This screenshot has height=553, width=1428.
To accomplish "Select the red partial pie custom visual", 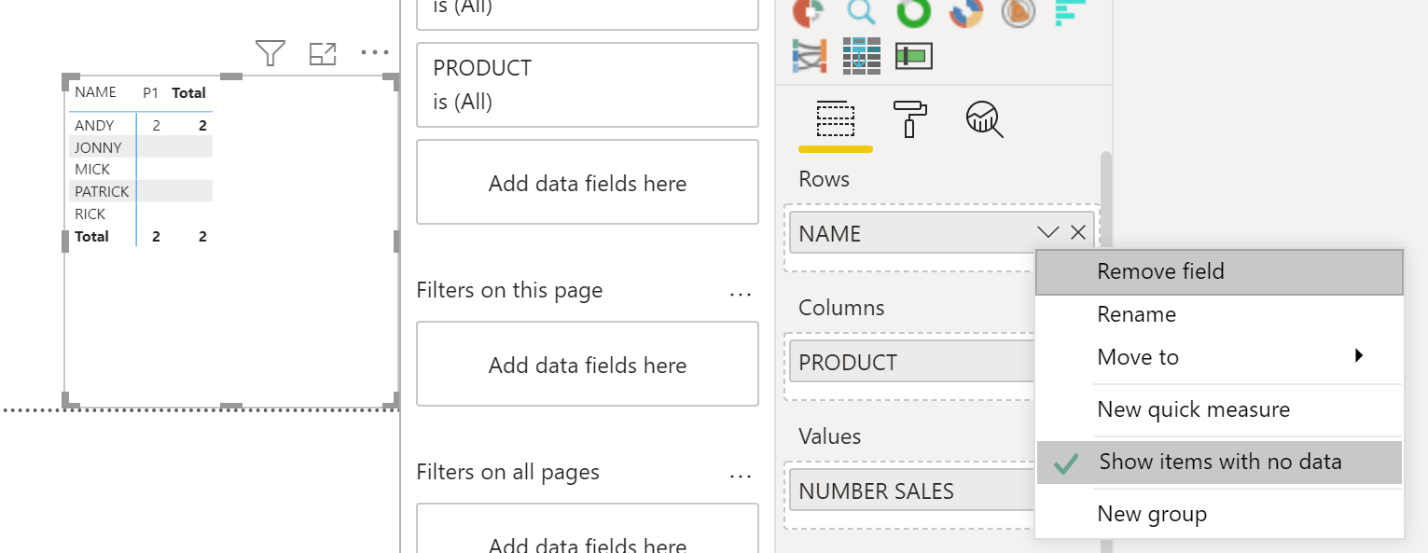I will (x=808, y=12).
